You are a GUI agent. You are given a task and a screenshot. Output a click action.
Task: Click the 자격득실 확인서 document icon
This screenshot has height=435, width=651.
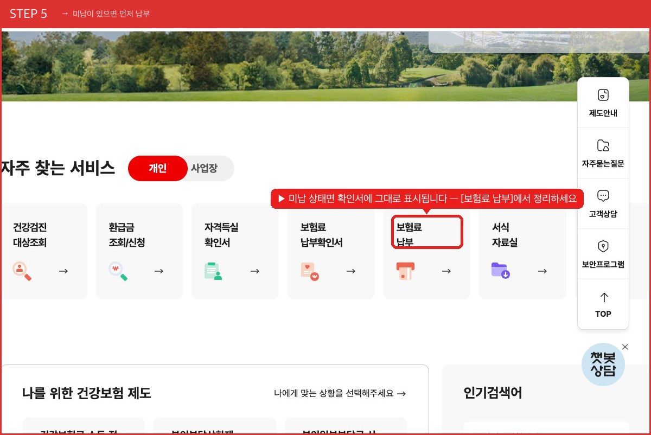pos(213,271)
